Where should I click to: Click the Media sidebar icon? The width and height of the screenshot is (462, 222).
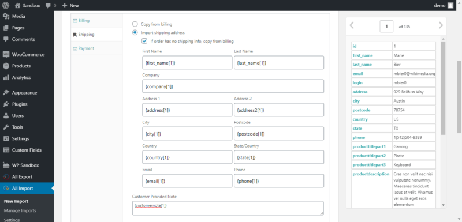pos(6,17)
